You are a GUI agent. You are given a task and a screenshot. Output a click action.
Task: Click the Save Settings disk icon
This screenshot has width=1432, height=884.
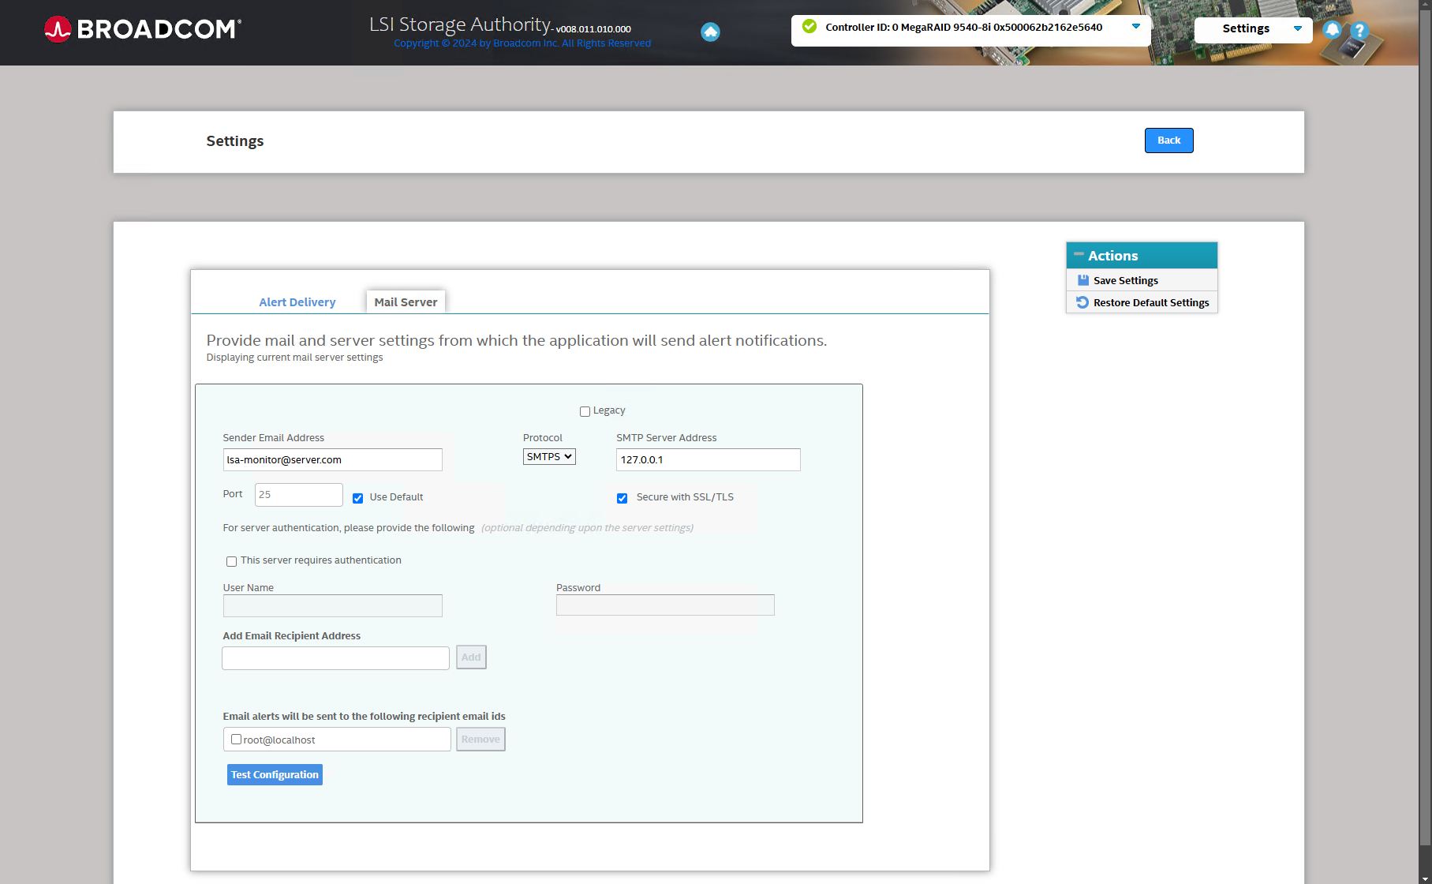coord(1083,280)
